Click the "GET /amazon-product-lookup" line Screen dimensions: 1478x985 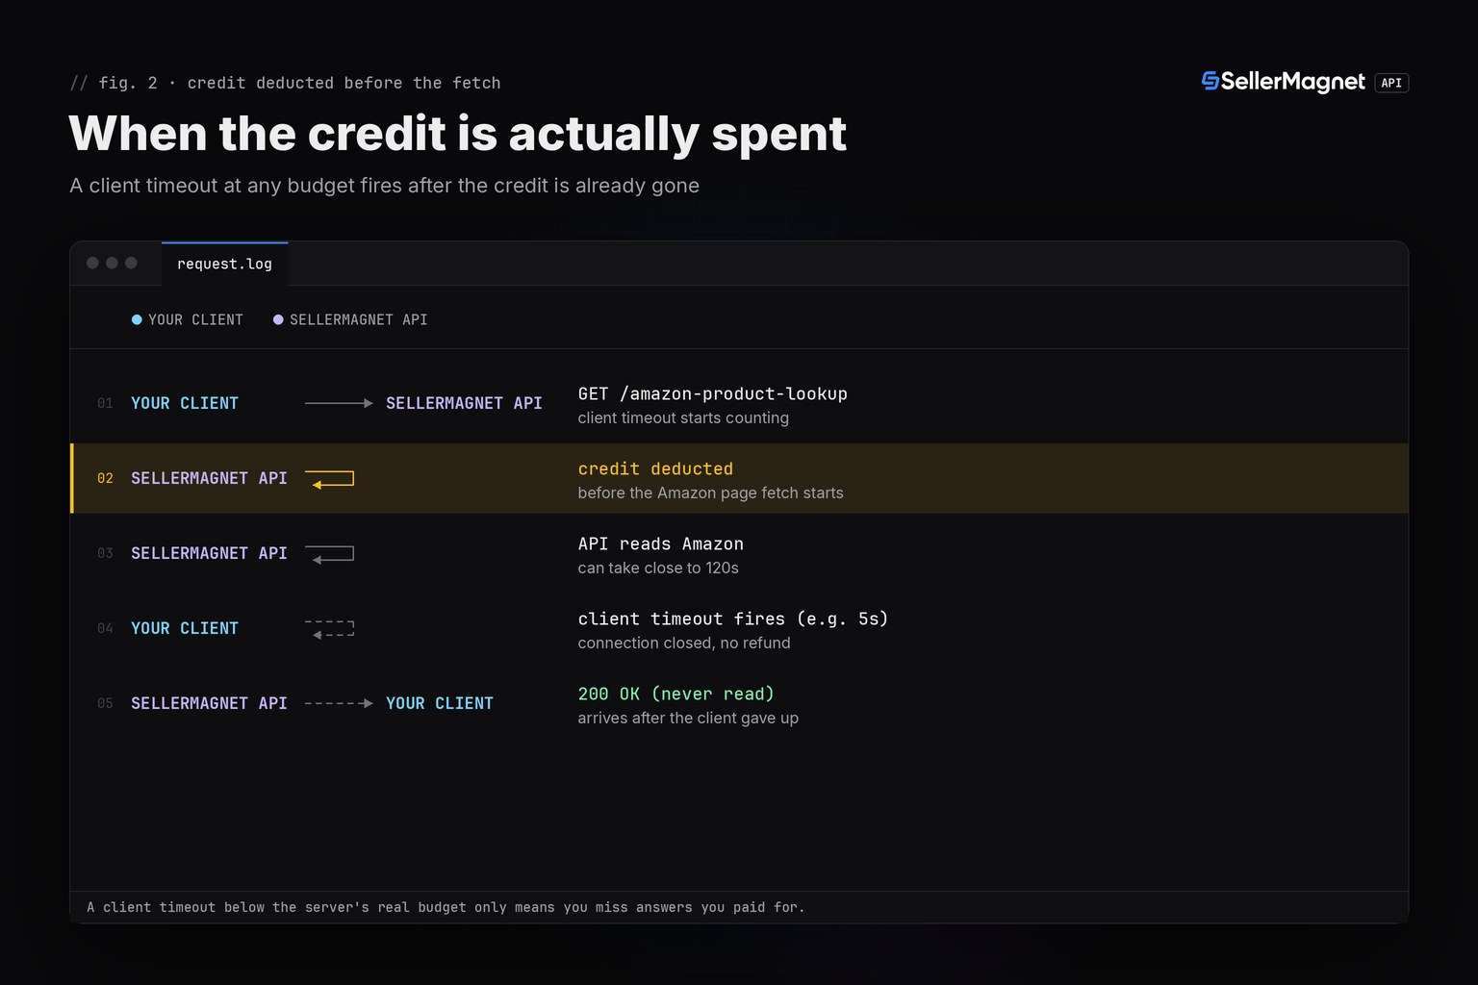(712, 393)
